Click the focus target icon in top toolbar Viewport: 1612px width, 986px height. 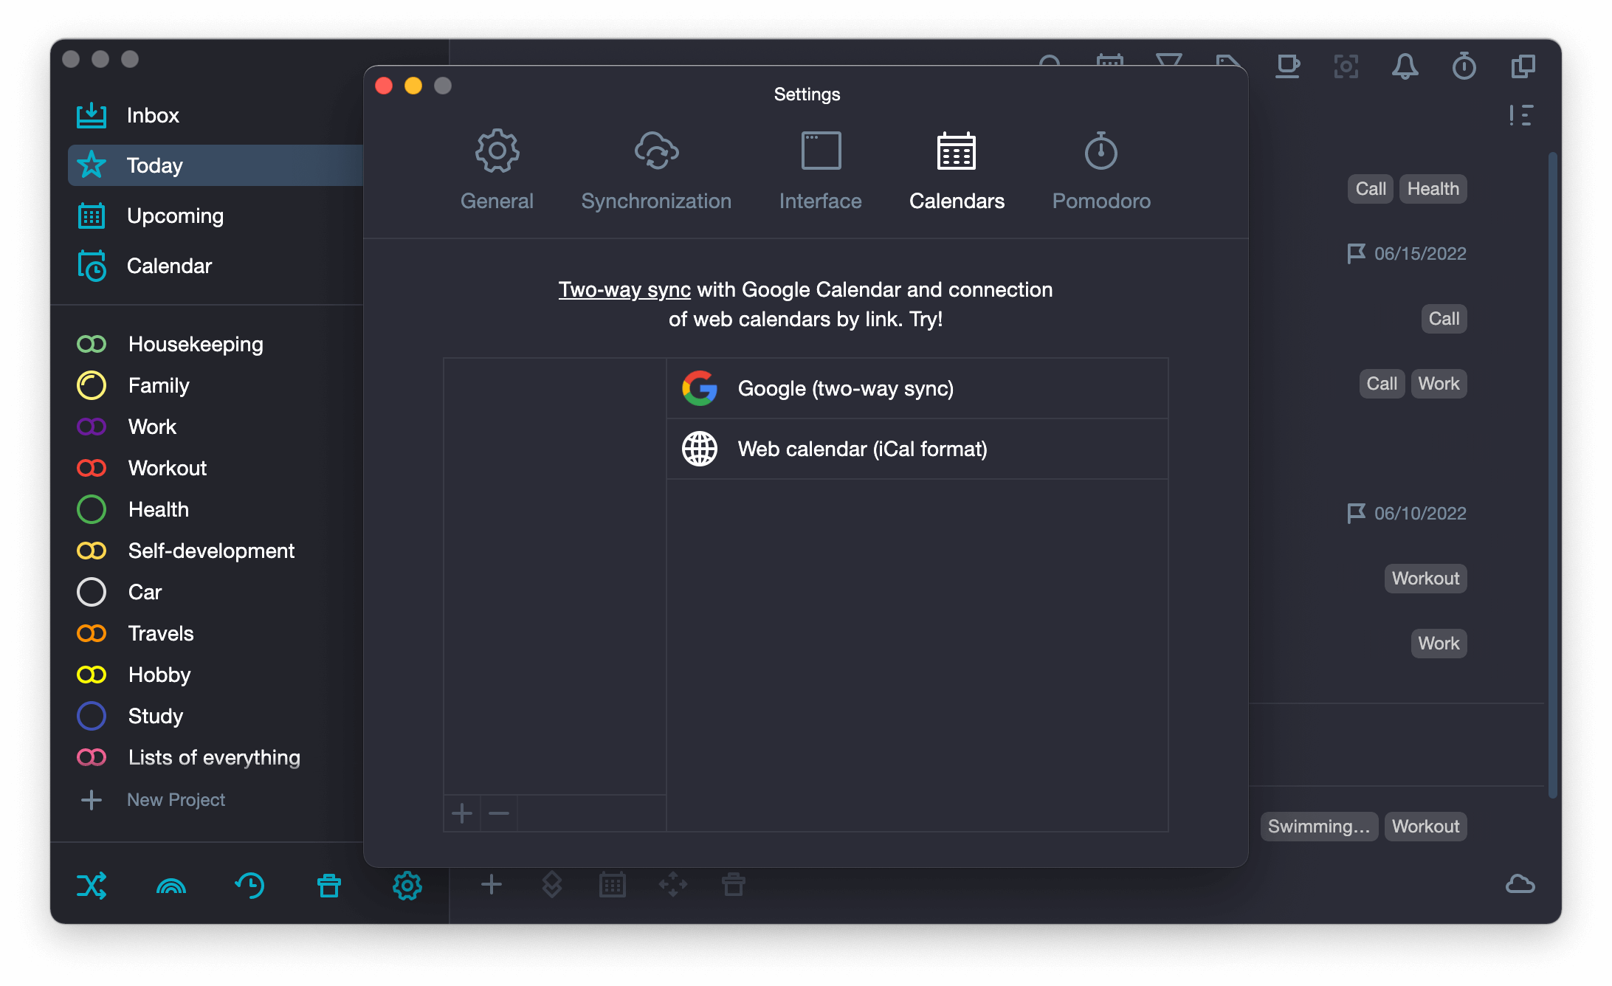(1346, 66)
